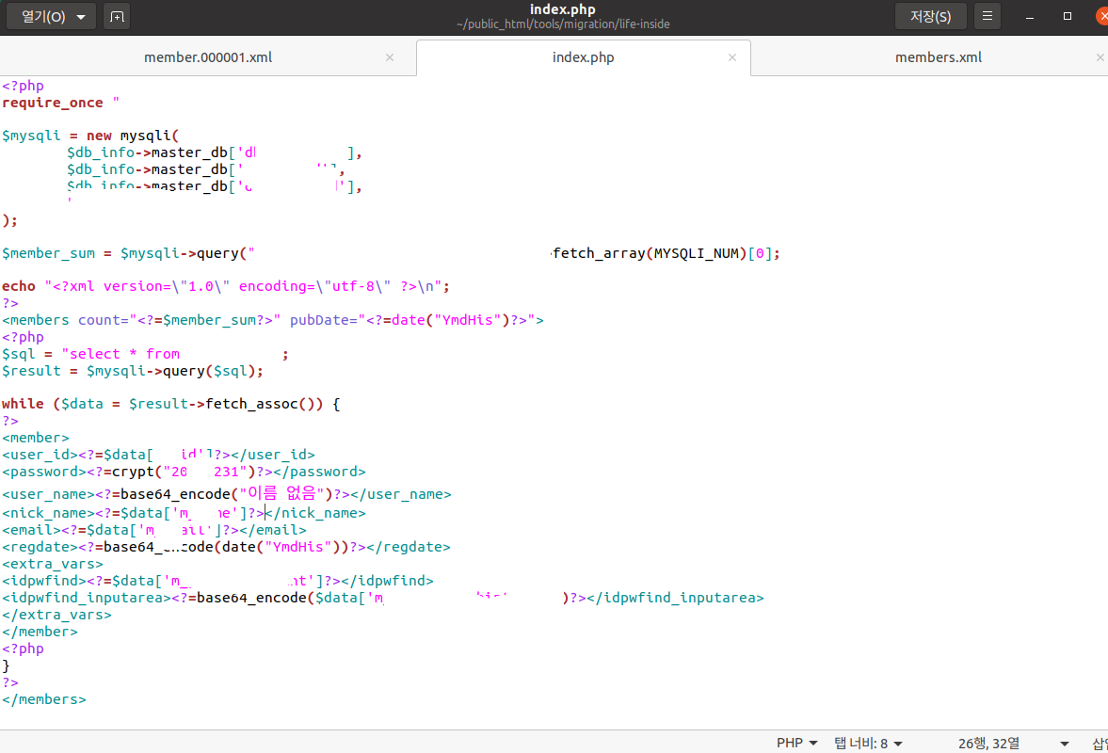Click the Open (열기) button
Image resolution: width=1108 pixels, height=753 pixels.
pos(43,16)
